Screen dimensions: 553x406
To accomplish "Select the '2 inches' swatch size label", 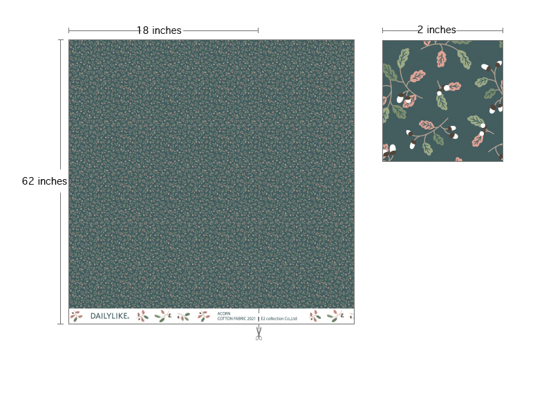I will click(436, 30).
